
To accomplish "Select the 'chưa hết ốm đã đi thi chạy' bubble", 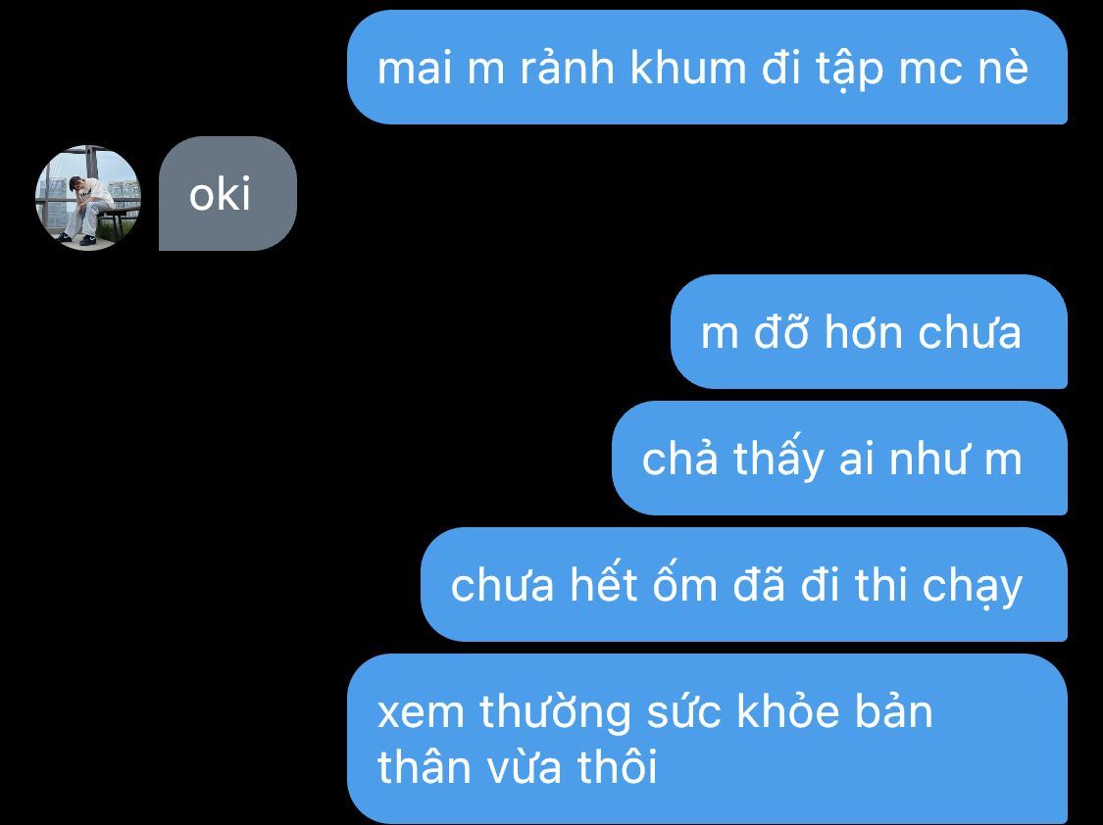I will click(x=744, y=585).
